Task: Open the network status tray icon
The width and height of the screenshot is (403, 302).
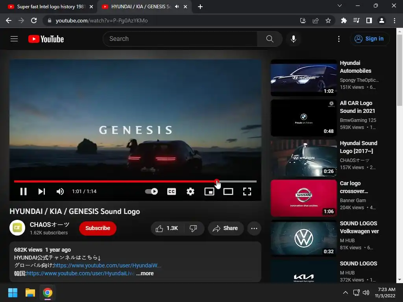Action: (356, 293)
